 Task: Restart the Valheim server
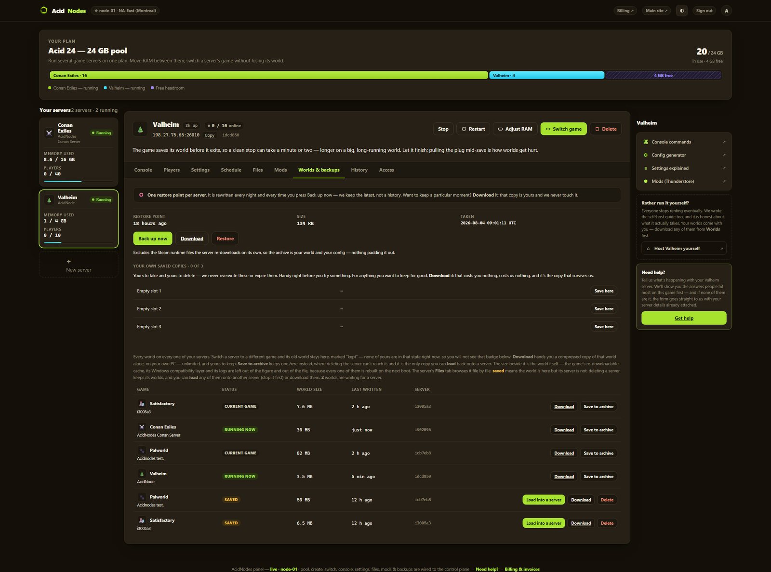coord(473,129)
